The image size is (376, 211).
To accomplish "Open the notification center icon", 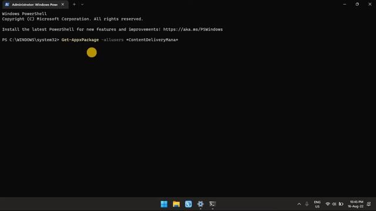I will click(x=369, y=204).
